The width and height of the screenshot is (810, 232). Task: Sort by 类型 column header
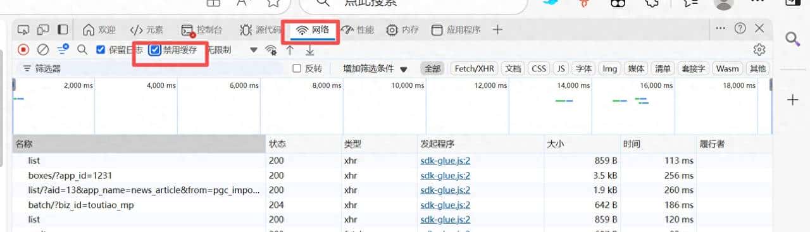tap(380, 144)
